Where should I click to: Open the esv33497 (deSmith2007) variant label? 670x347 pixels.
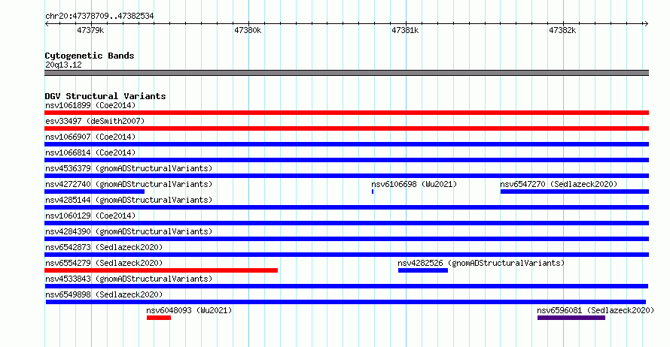tap(95, 121)
